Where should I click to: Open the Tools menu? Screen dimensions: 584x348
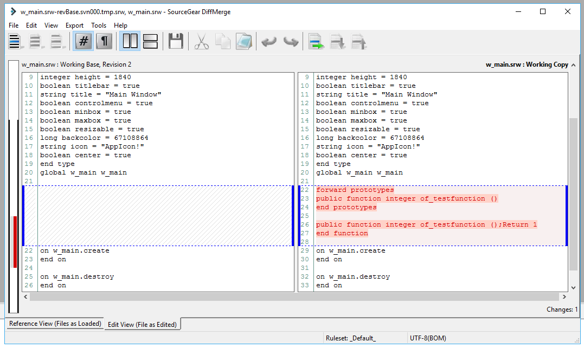99,25
